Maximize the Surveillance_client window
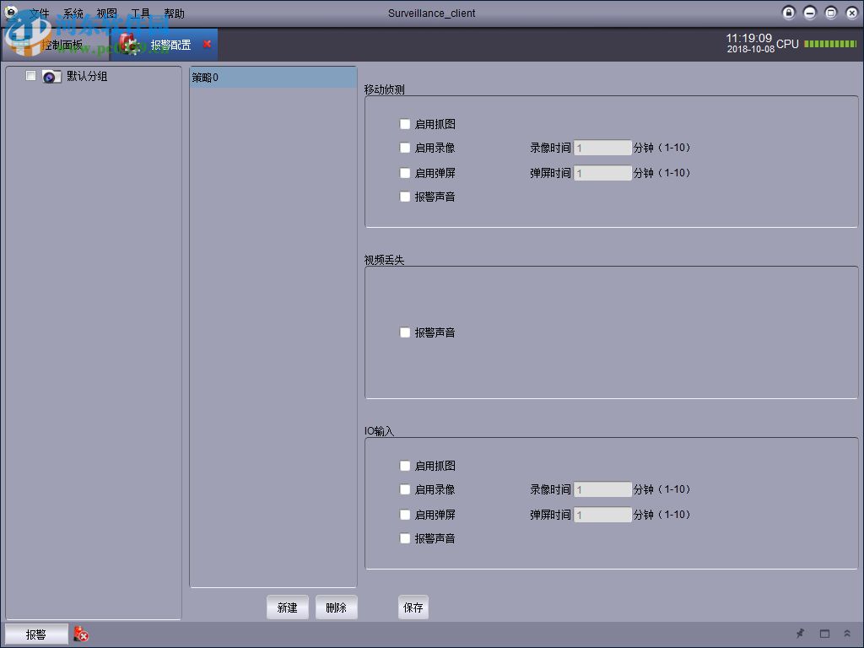 pos(830,13)
